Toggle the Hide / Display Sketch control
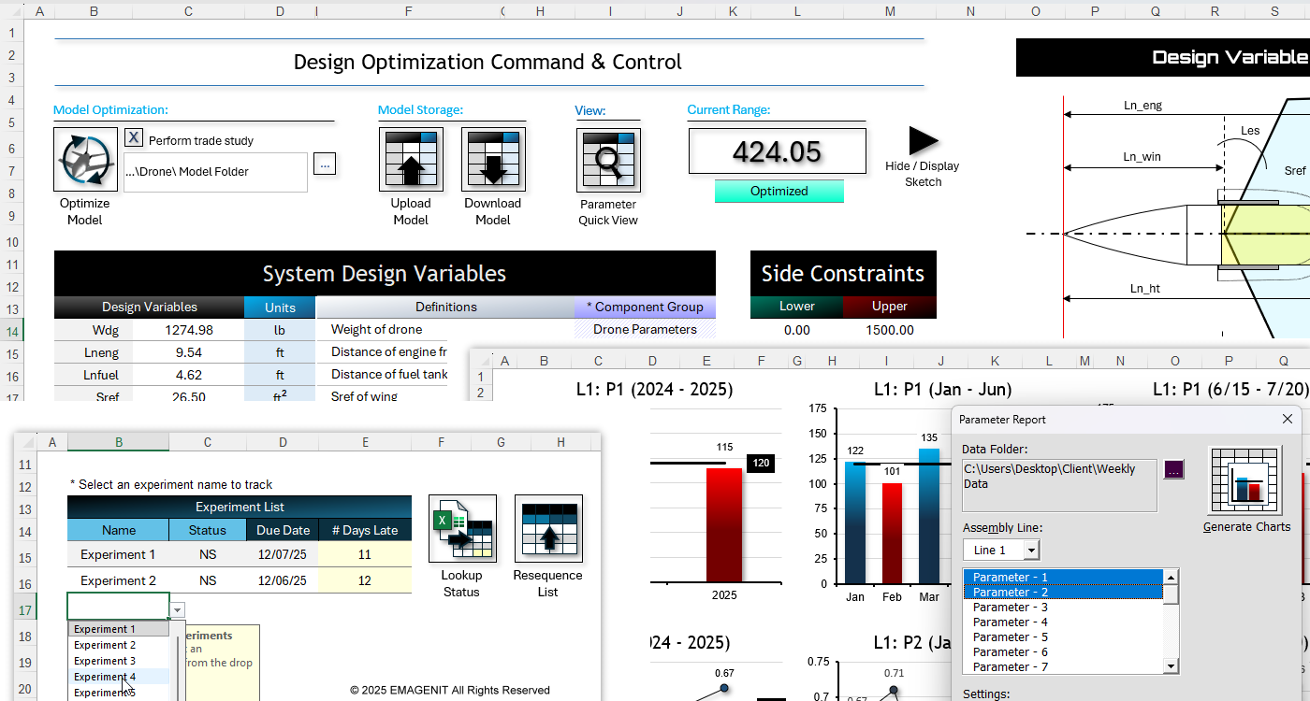 pos(921,140)
